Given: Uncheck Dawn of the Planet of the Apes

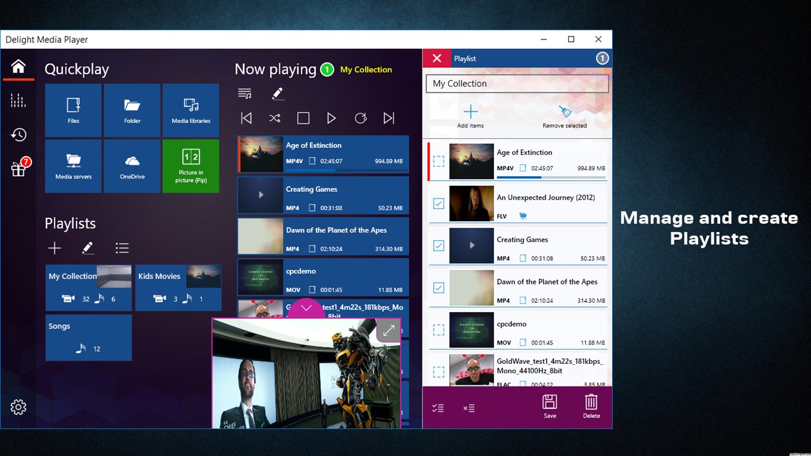Looking at the screenshot, I should click(438, 287).
